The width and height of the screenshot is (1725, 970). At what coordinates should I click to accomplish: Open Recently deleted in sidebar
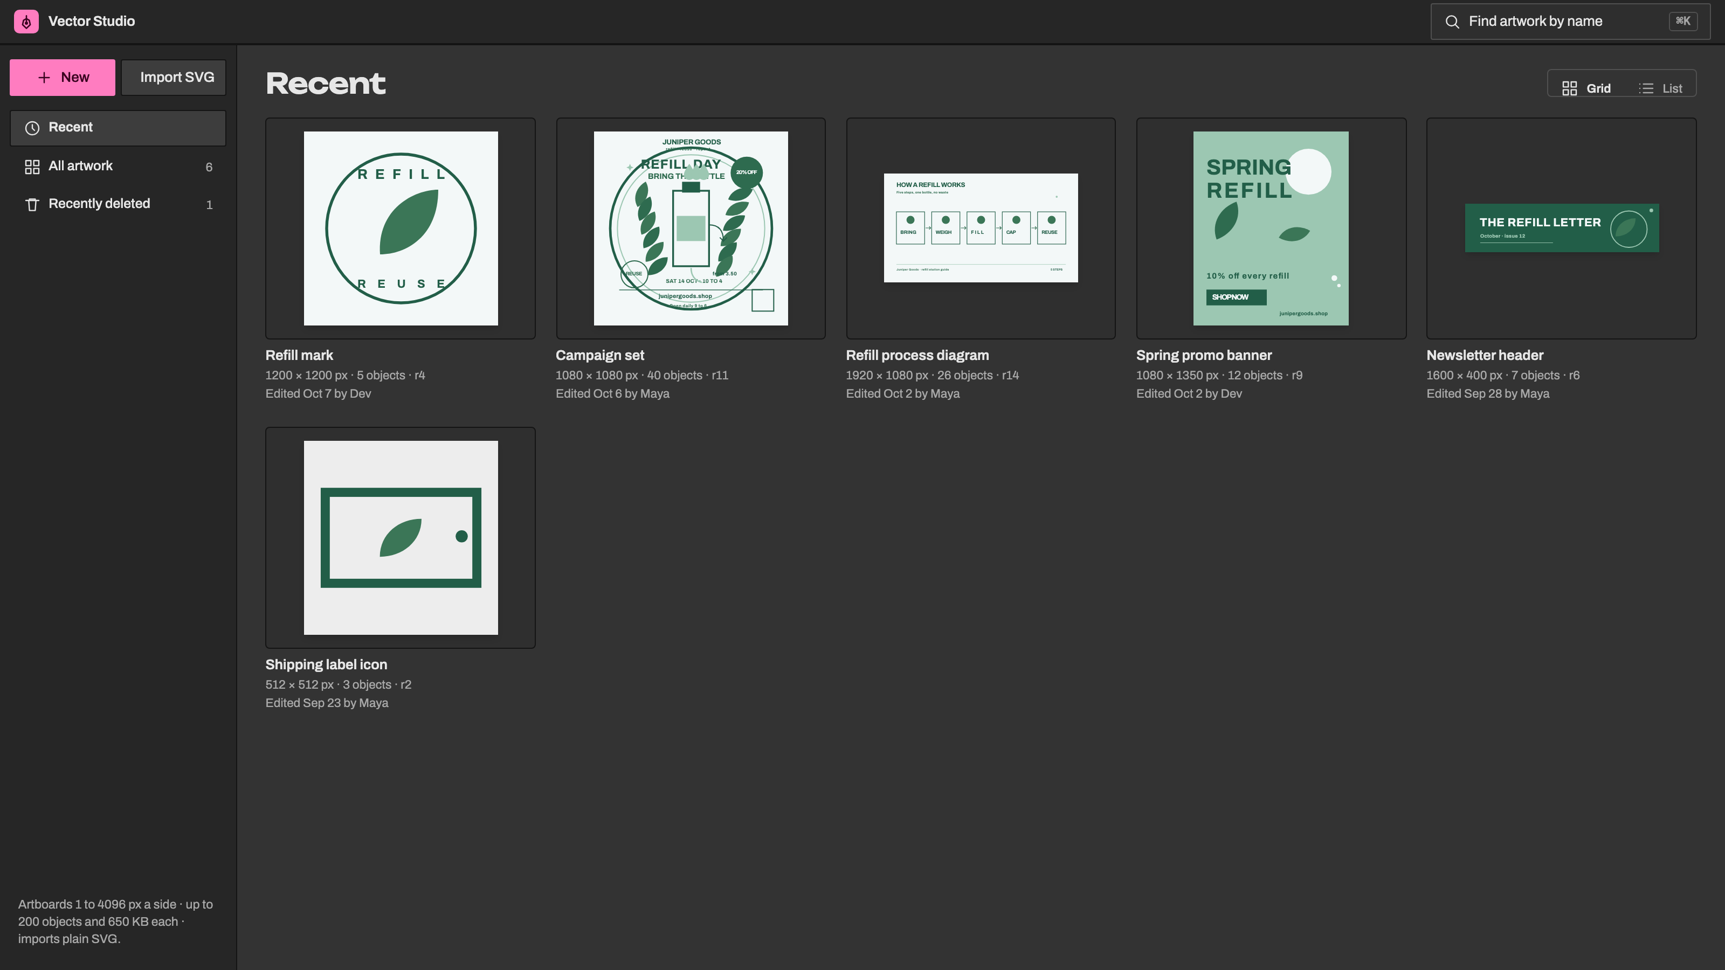tap(118, 204)
